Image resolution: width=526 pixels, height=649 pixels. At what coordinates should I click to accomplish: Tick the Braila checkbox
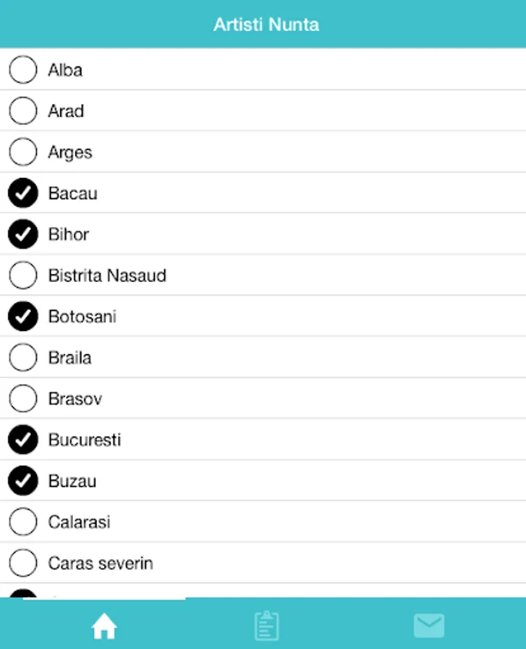[x=23, y=358]
